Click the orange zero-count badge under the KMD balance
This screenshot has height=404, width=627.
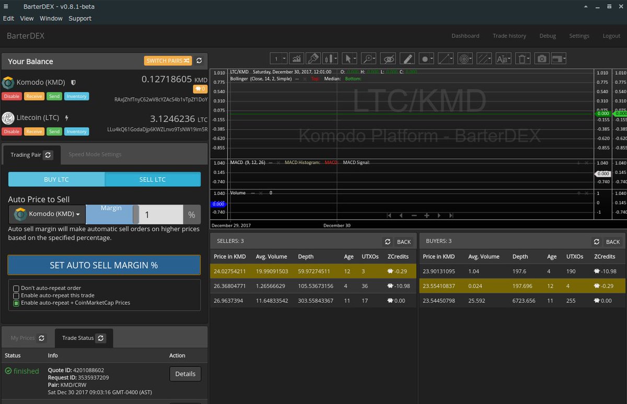pyautogui.click(x=200, y=89)
